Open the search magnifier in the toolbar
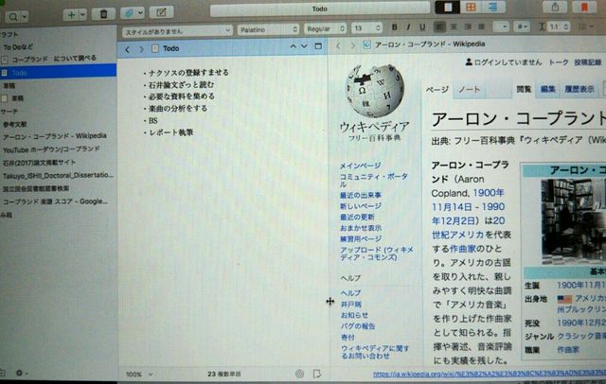The width and height of the screenshot is (606, 384). pos(13,17)
